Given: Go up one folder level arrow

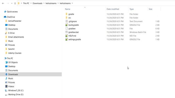Looking at the screenshot, I should point(15,4).
